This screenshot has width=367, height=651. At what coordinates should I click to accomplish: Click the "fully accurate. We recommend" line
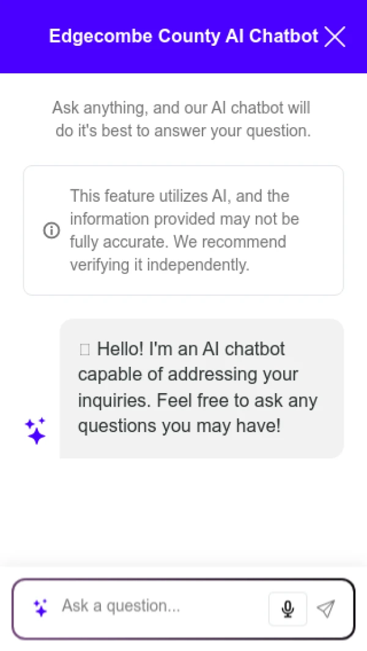click(x=177, y=242)
